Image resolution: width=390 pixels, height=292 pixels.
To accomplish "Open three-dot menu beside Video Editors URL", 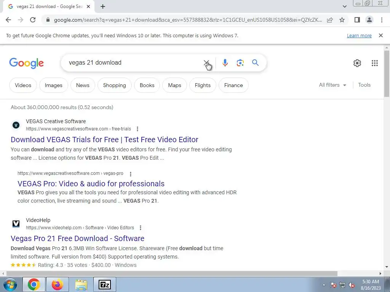I will click(x=140, y=228).
